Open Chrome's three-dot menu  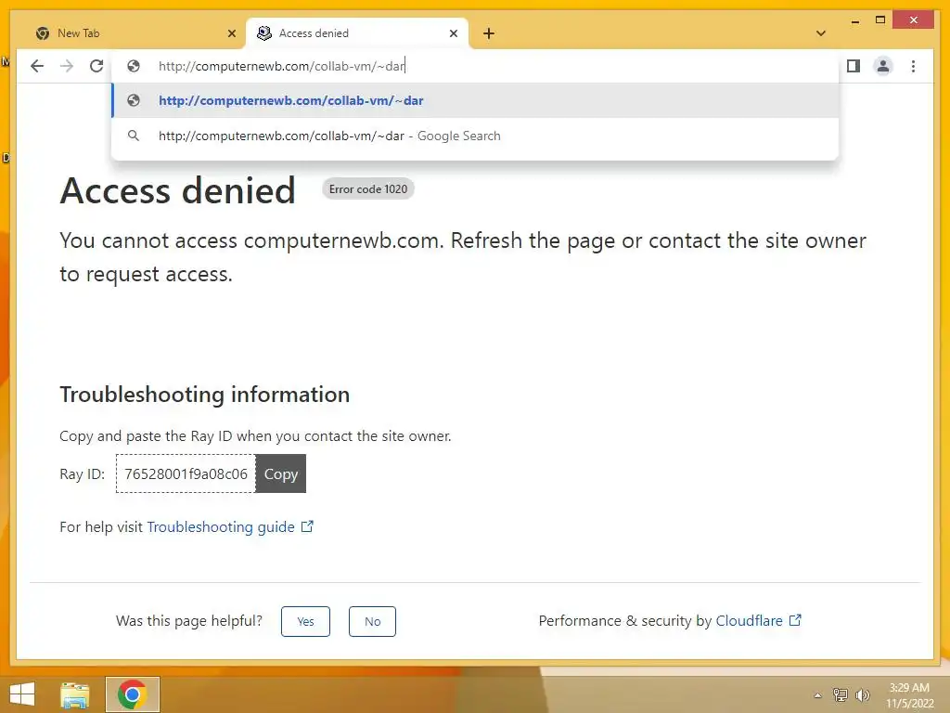pos(913,66)
